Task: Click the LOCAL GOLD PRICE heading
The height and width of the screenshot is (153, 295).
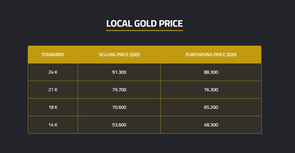Action: pyautogui.click(x=144, y=23)
